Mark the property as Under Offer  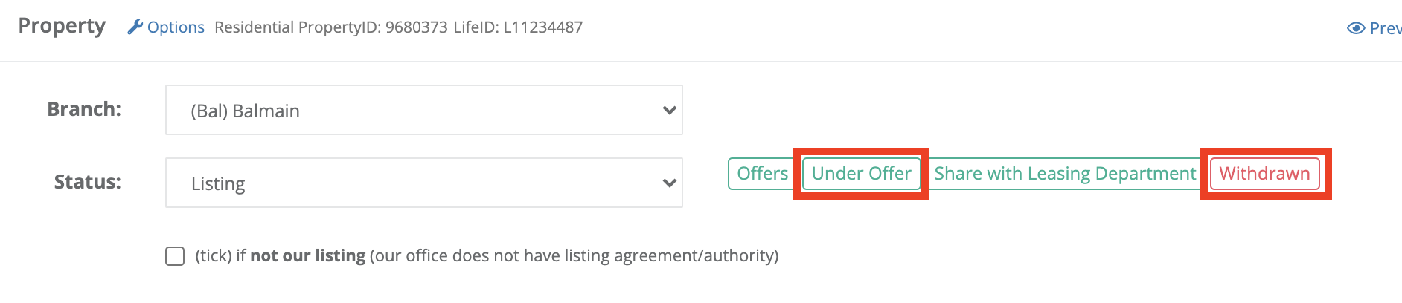(x=861, y=174)
